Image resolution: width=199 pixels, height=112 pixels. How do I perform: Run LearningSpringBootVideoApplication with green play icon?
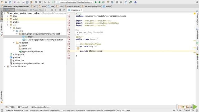pos(96,2)
